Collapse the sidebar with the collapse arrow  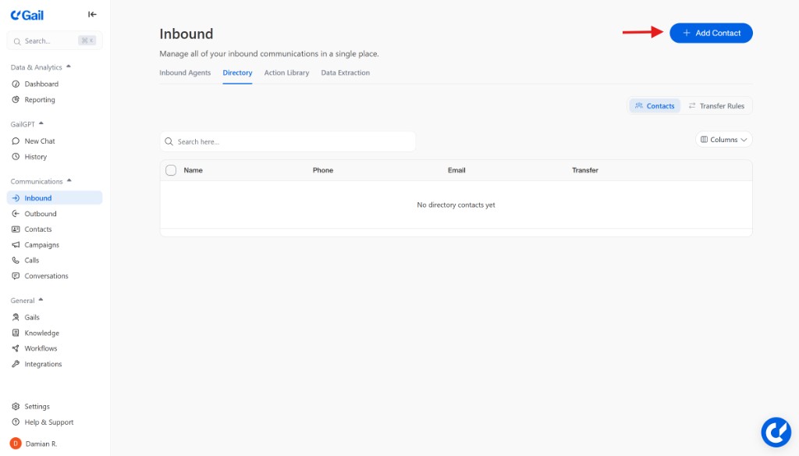(91, 14)
